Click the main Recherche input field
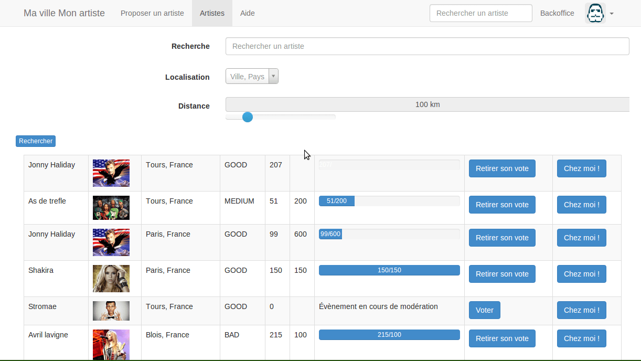The image size is (641, 361). point(427,46)
